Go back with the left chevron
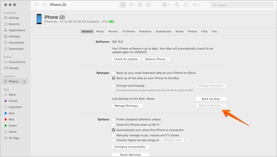Screen dimensions: 277x157 pos(36,5)
